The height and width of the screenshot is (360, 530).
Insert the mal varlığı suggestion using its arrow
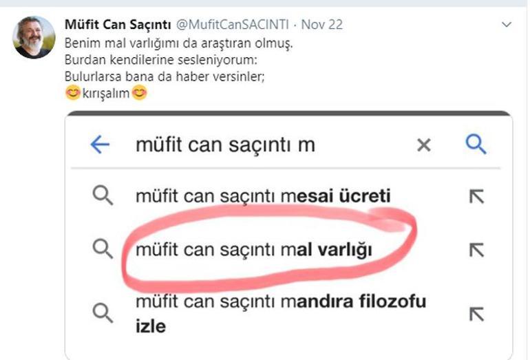[476, 249]
